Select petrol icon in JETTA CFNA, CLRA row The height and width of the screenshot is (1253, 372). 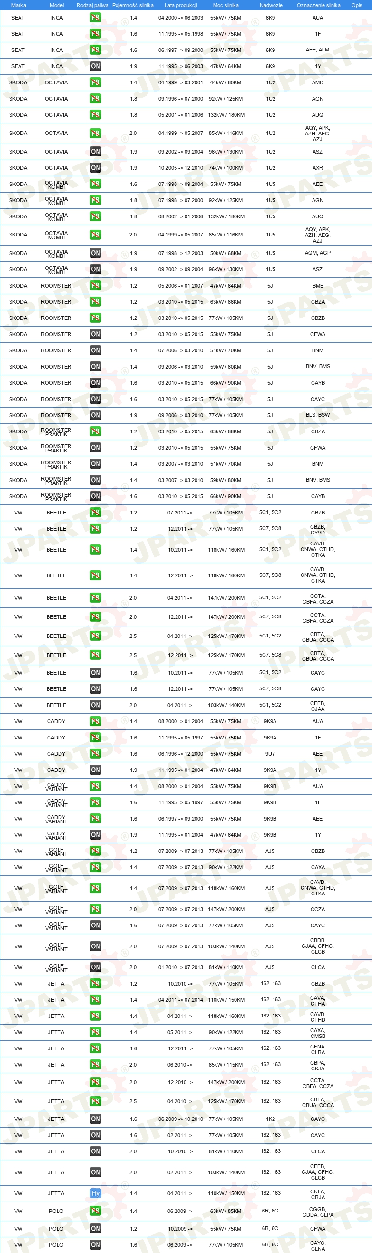click(96, 1048)
